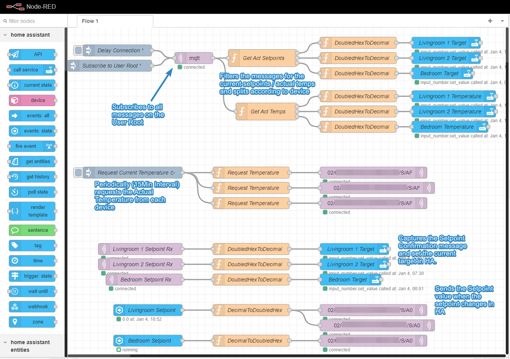Click the Delay Connection inject toggle button
Screen dimensions: 510x359
tap(78, 50)
